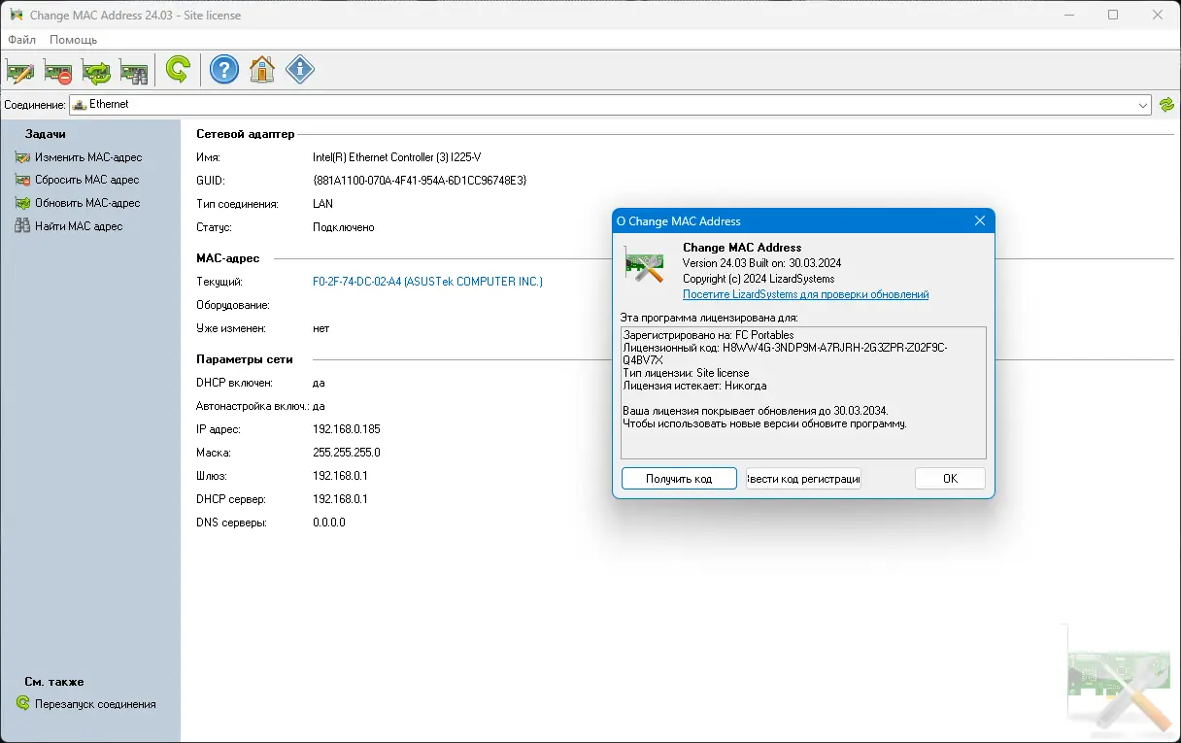Click OK in the About dialog

click(950, 479)
